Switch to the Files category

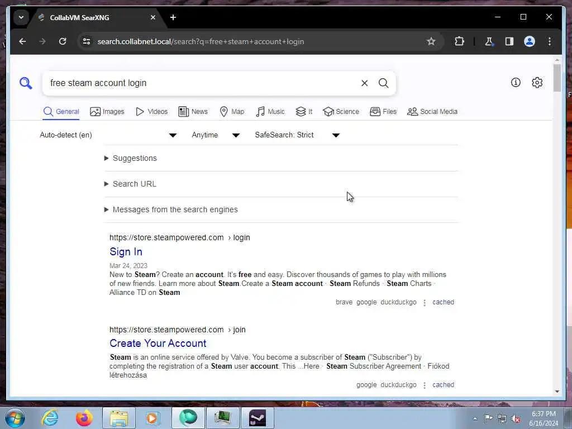click(x=383, y=112)
